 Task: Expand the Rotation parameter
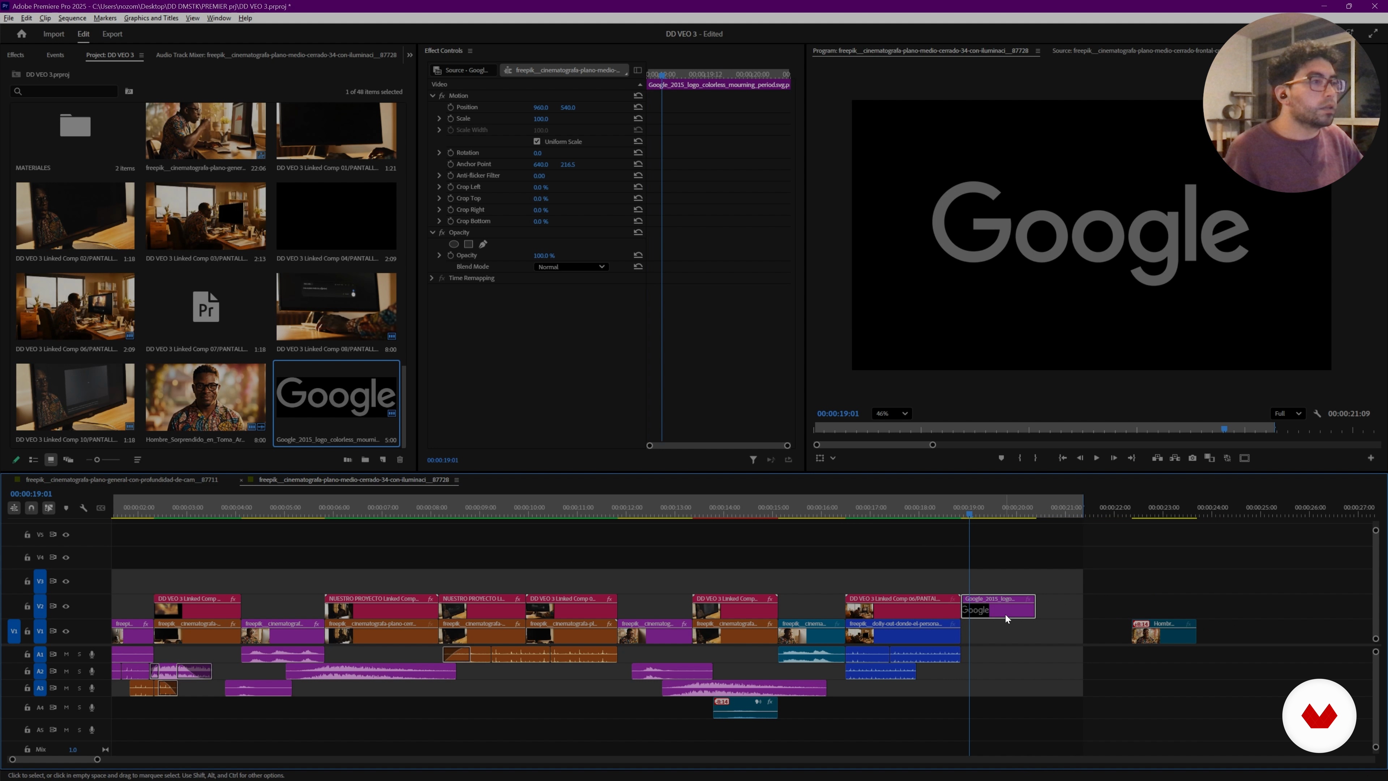[x=439, y=153]
